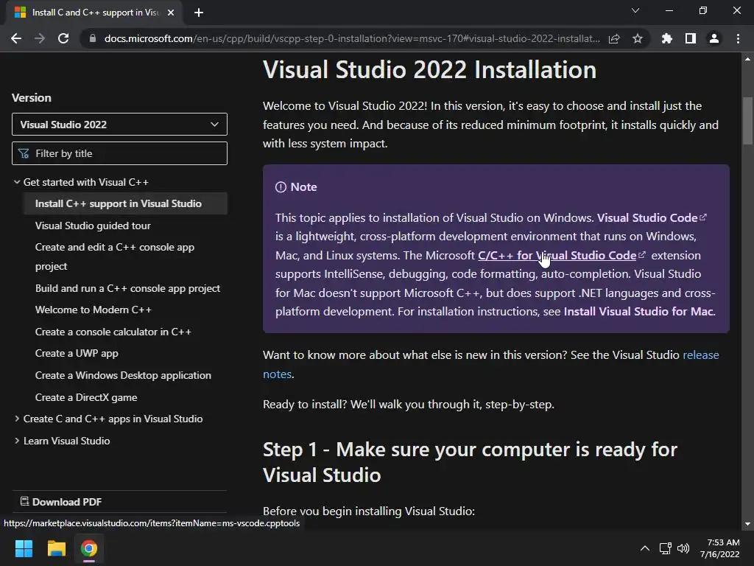Image resolution: width=754 pixels, height=566 pixels.
Task: Open File Explorer from the taskbar
Action: pyautogui.click(x=56, y=548)
